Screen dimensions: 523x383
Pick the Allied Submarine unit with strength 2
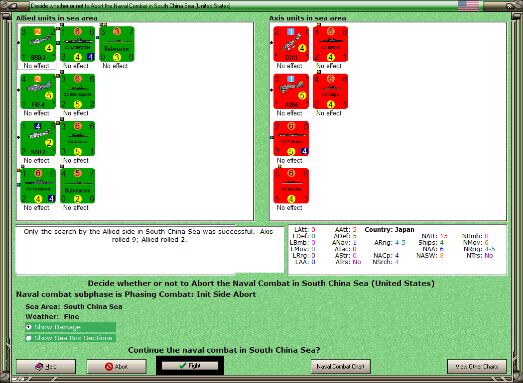pos(77,186)
